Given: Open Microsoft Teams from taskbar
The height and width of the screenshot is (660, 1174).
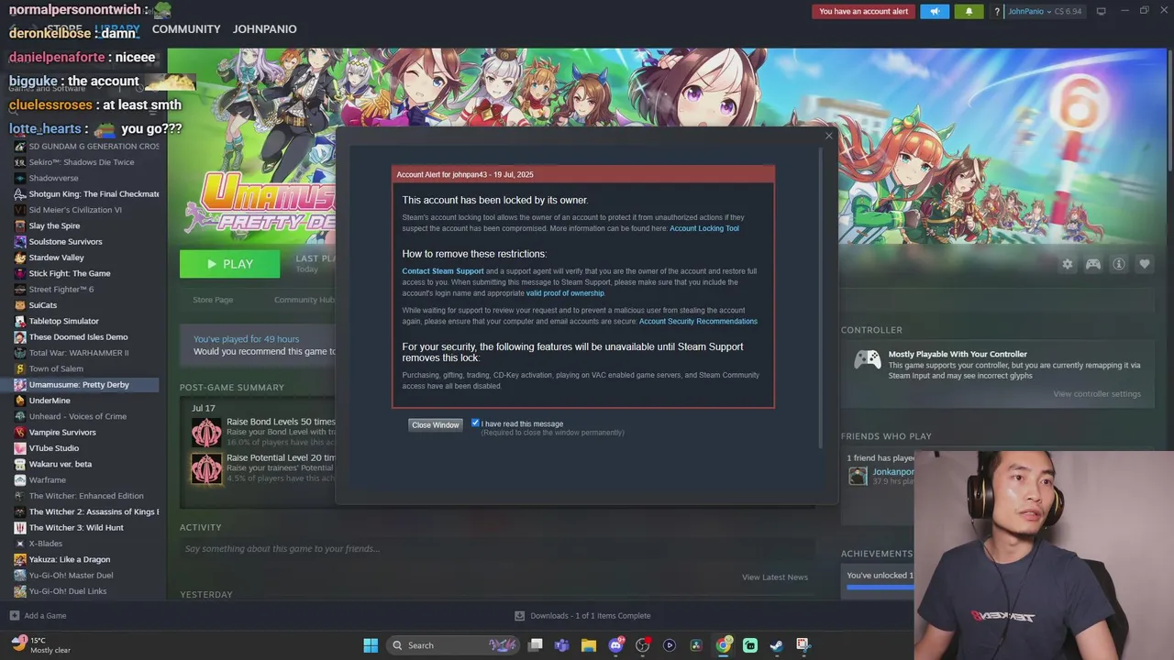Looking at the screenshot, I should point(561,645).
